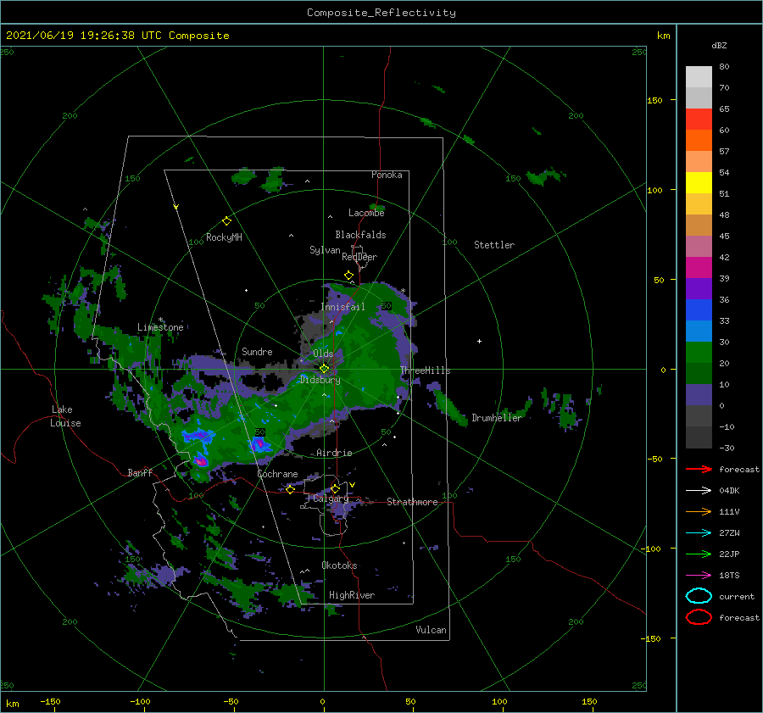The width and height of the screenshot is (763, 713).
Task: Click the Lacombe label
Action: (366, 213)
